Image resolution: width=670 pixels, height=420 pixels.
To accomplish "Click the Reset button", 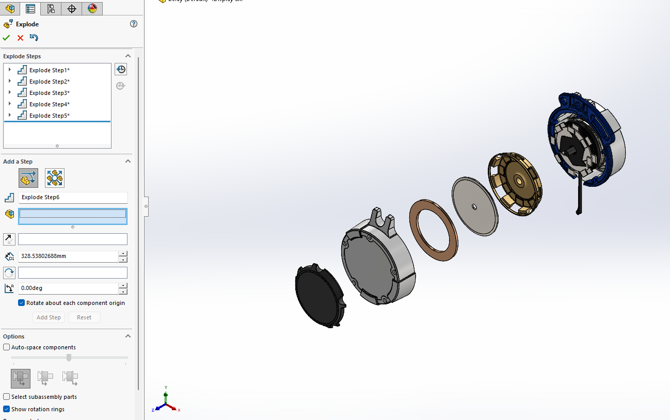I will (84, 317).
